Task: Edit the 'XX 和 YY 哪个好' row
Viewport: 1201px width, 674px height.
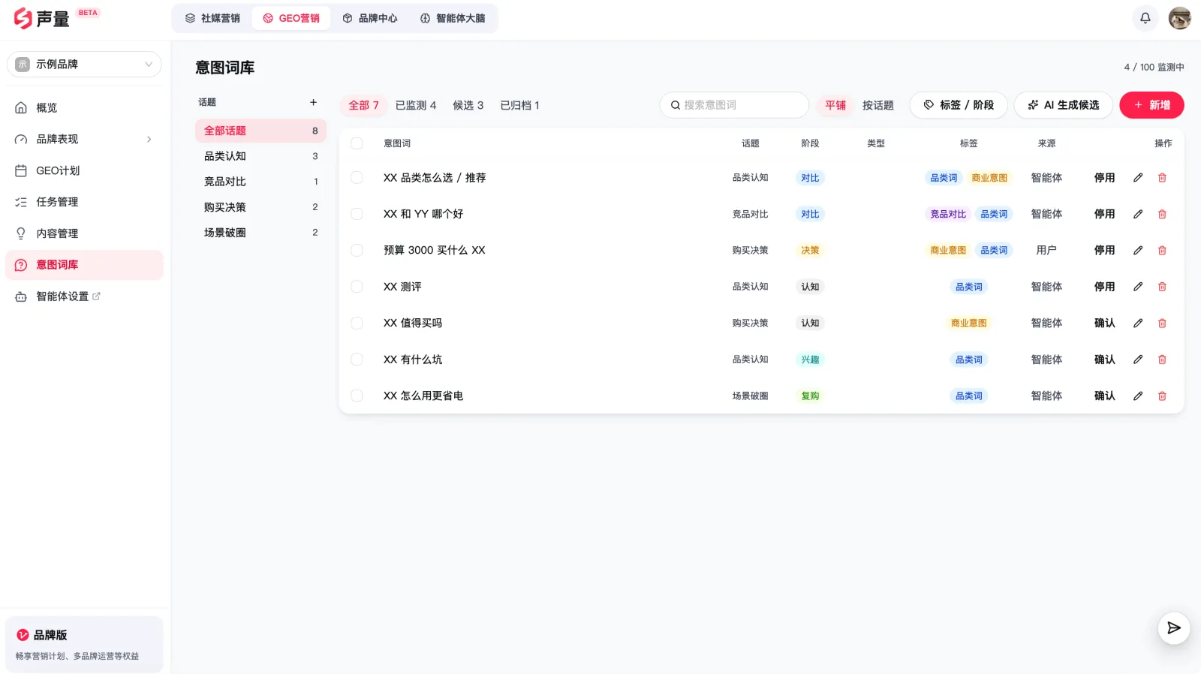Action: [x=1138, y=214]
